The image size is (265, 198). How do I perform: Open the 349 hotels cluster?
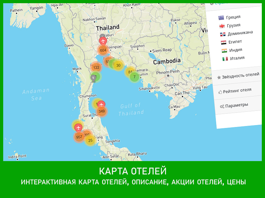coord(102,111)
